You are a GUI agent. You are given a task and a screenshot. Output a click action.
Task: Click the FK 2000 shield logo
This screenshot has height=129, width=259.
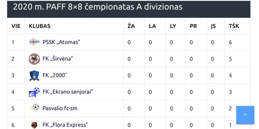(34, 75)
